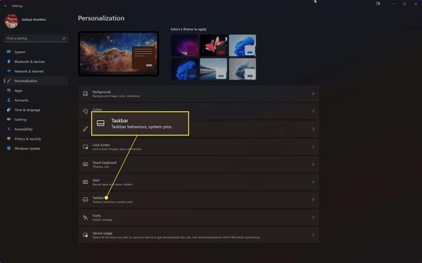Click the Start row icon
Image resolution: width=422 pixels, height=263 pixels.
(85, 182)
